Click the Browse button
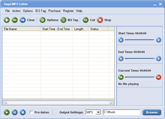This screenshot has height=119, width=165. tap(152, 112)
